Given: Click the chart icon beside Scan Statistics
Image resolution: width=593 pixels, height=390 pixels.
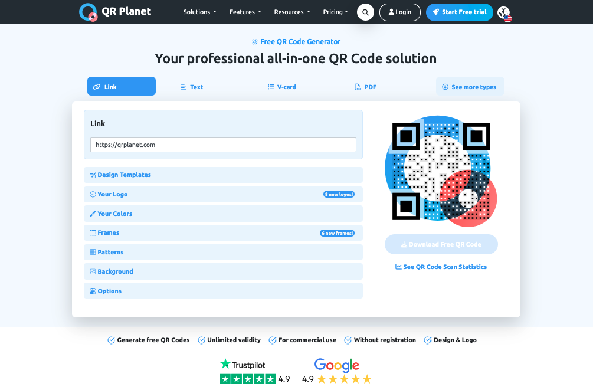Looking at the screenshot, I should tap(398, 267).
